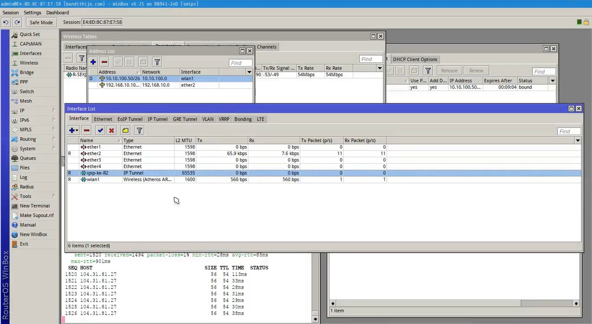
Task: Switch to the EoIP Tunnel tab
Action: tap(129, 119)
